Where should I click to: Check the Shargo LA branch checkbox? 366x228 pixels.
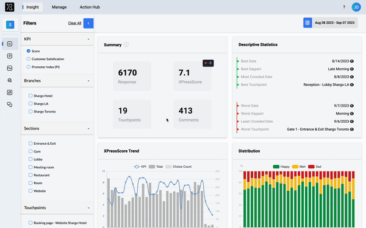click(x=30, y=103)
